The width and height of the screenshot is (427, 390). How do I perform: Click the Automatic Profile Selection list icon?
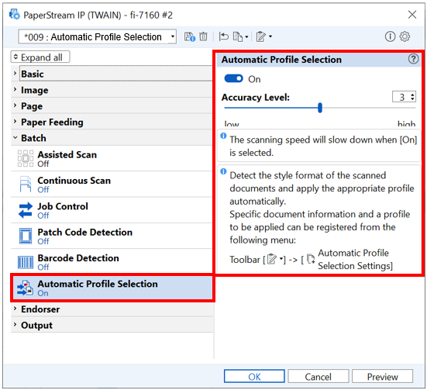26,288
